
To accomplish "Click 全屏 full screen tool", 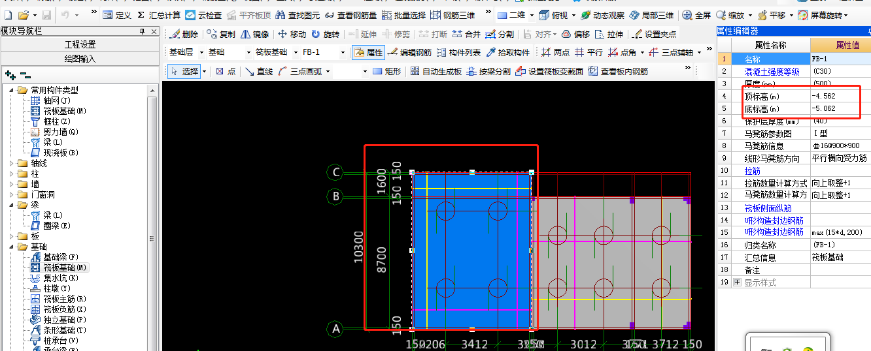I will [696, 15].
